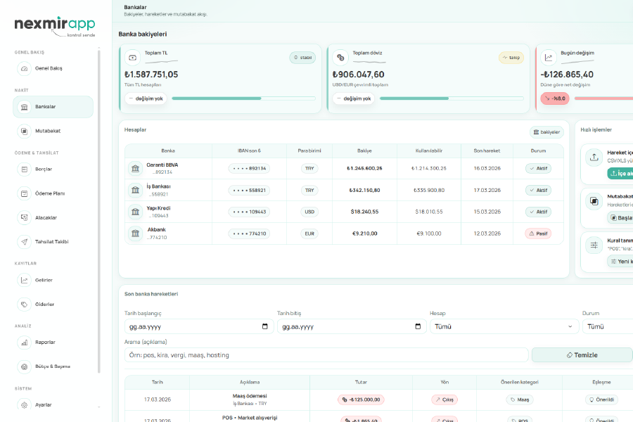The height and width of the screenshot is (422, 633).
Task: Open the Durum filter dropdown
Action: (x=607, y=326)
